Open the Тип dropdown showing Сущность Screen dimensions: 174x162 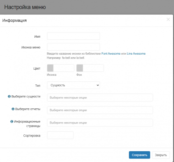pyautogui.click(x=74, y=85)
